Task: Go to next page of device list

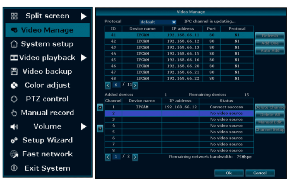Action: [x=134, y=85]
